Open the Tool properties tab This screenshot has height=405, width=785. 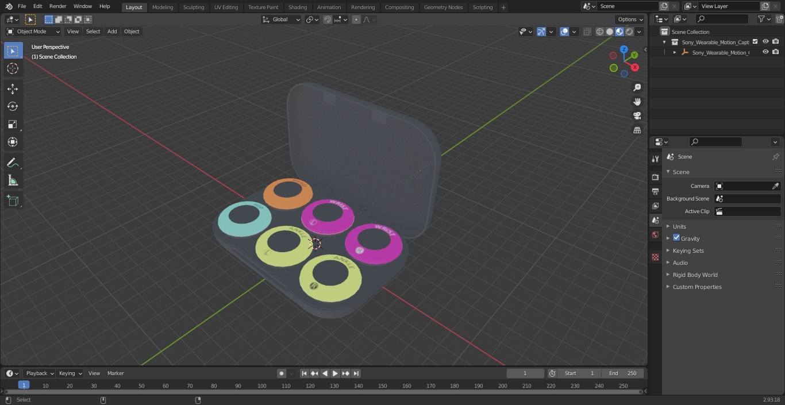coord(655,159)
